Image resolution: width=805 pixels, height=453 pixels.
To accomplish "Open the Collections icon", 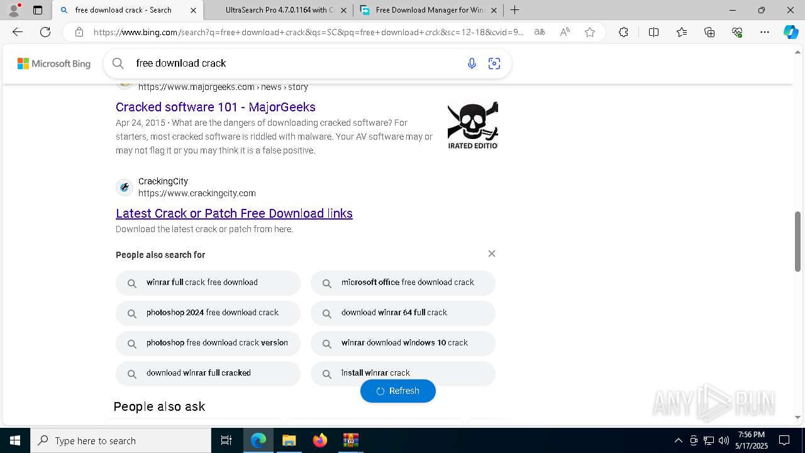I will coord(709,32).
